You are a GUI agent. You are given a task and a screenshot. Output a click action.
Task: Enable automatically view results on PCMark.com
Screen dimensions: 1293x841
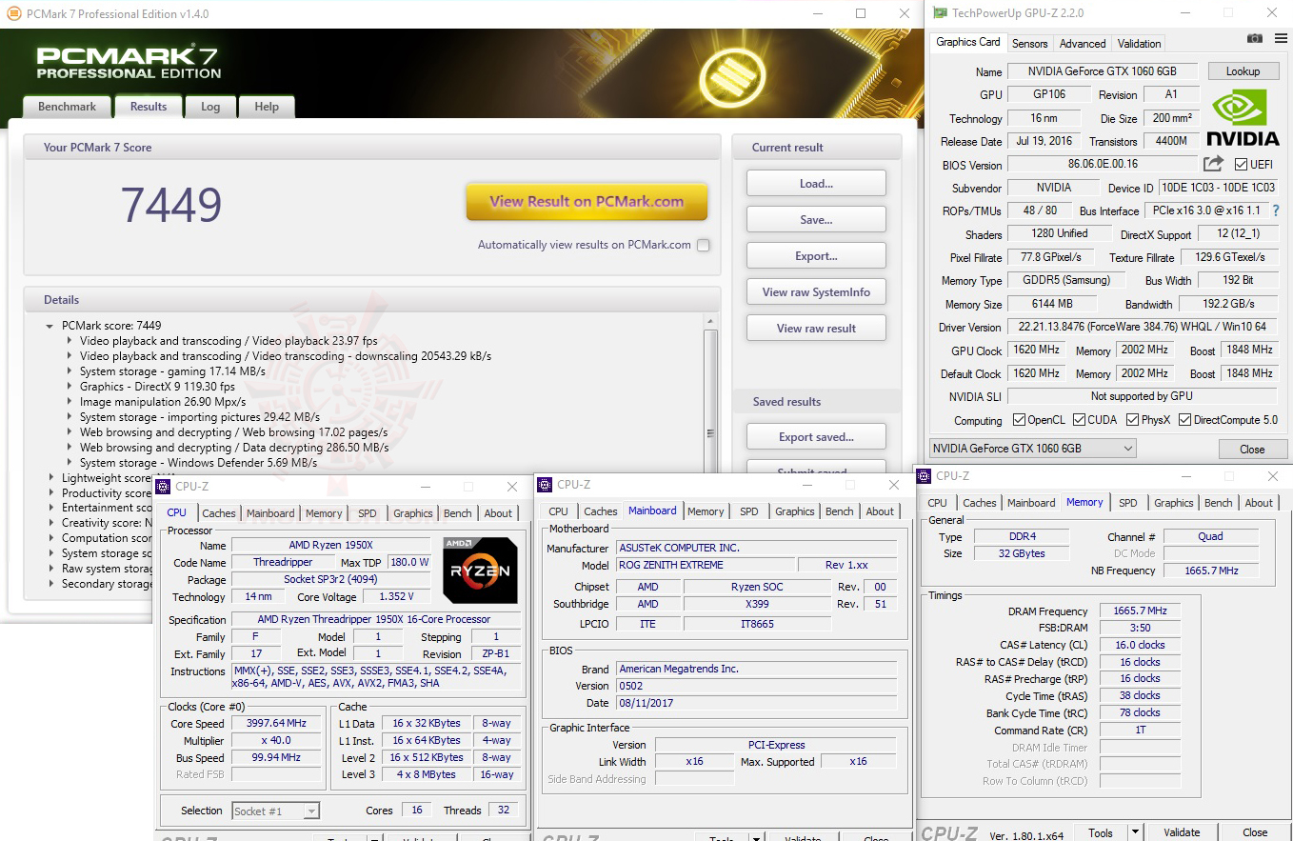point(703,245)
